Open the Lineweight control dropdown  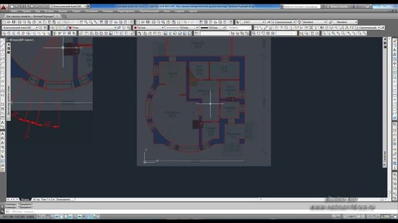213,27
